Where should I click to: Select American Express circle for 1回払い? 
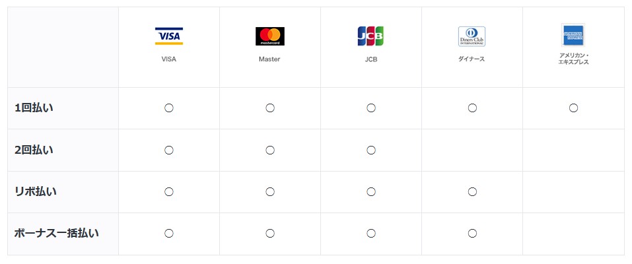point(574,108)
